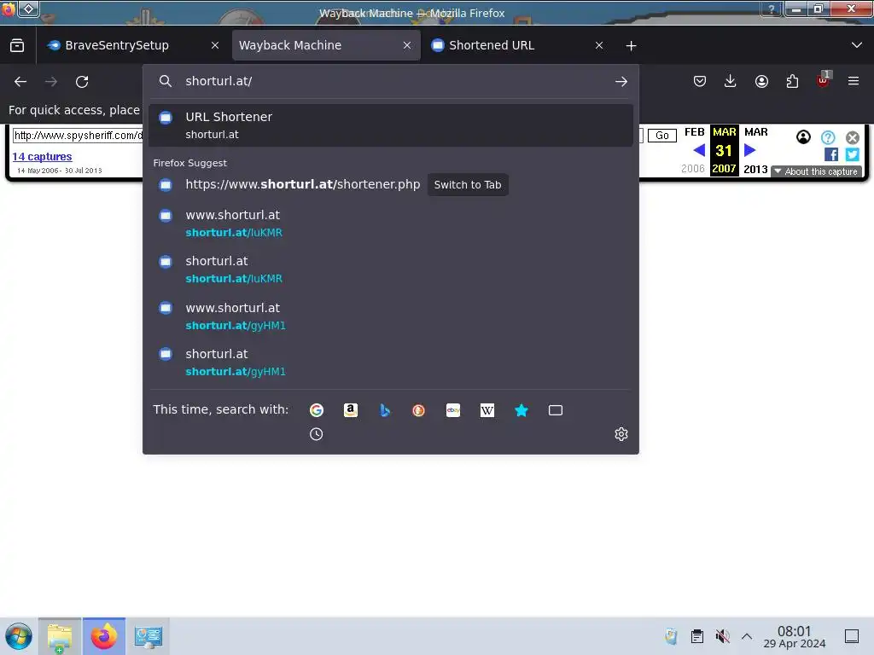Go to previous capture with left arrow
Image resolution: width=874 pixels, height=655 pixels.
pyautogui.click(x=699, y=150)
